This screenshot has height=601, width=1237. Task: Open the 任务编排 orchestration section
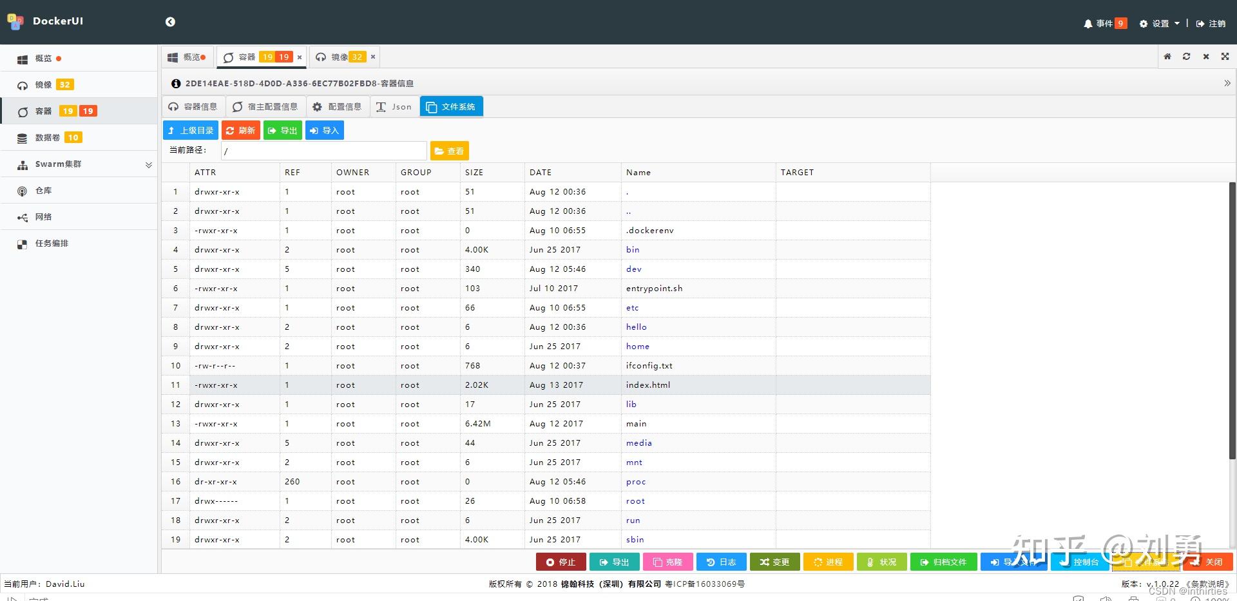click(51, 243)
